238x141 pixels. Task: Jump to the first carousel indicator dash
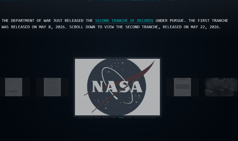click(x=82, y=117)
